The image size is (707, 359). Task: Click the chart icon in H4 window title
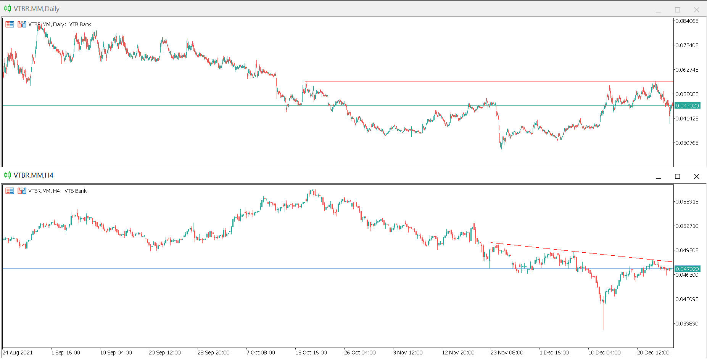point(7,175)
